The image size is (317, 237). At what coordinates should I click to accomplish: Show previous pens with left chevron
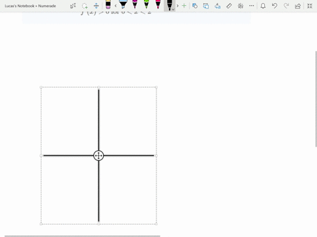pos(116,6)
